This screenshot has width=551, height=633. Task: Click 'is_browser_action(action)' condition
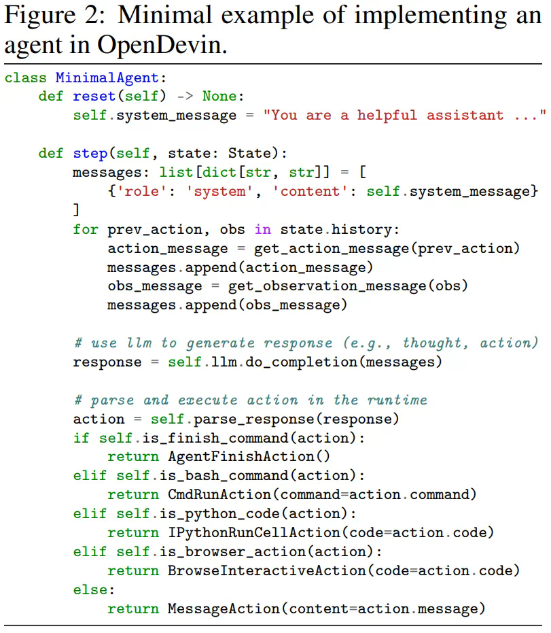pos(266,552)
